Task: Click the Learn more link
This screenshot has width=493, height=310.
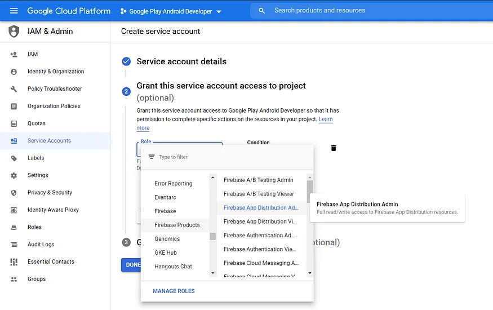Action: click(326, 119)
